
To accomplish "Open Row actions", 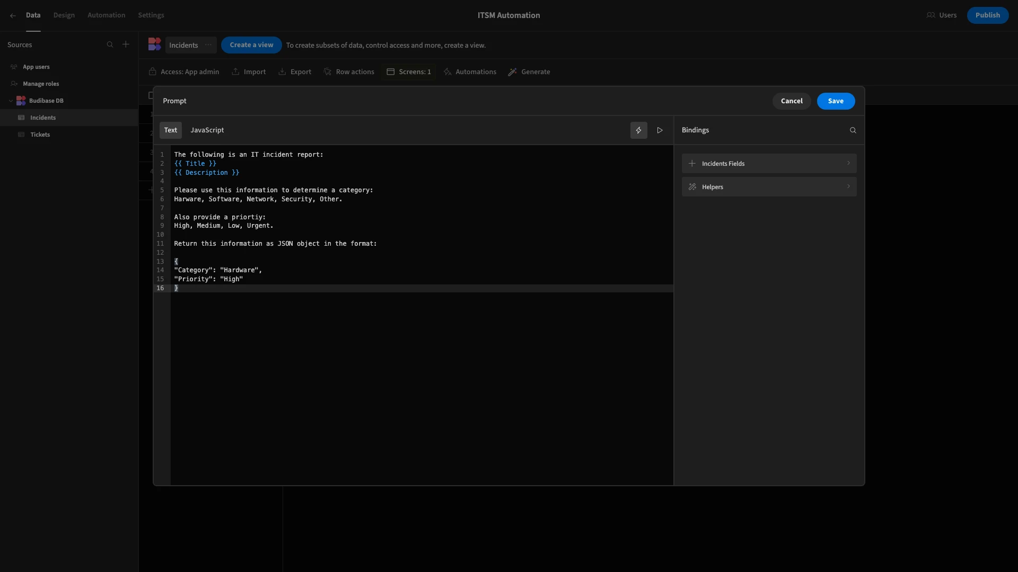I will (349, 72).
